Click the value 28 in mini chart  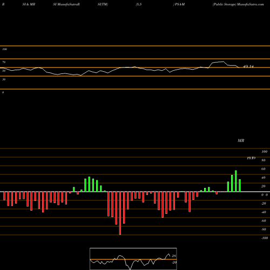(174, 256)
